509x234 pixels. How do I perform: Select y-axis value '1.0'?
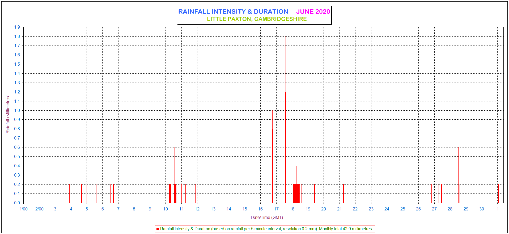[x=17, y=110]
